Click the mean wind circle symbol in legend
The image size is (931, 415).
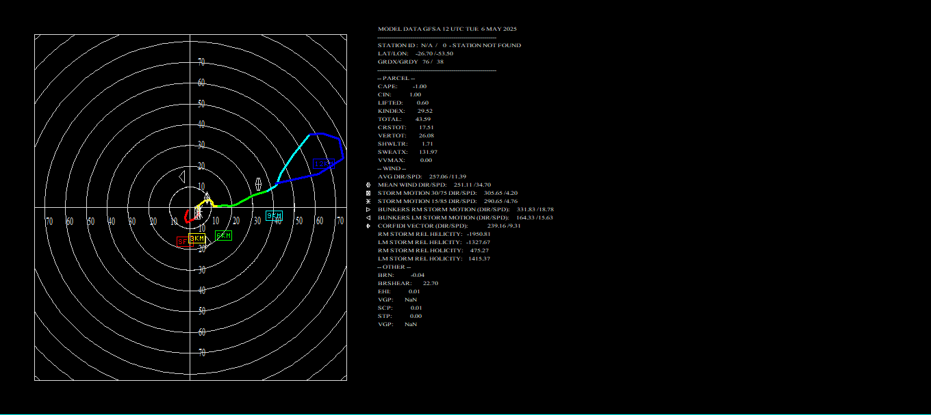368,185
